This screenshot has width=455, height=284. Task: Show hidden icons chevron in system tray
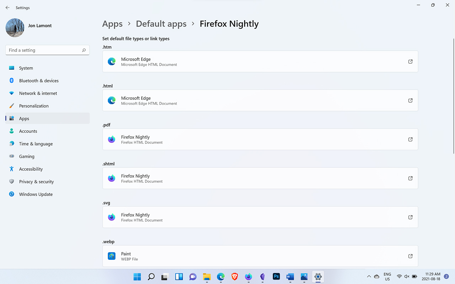pos(369,277)
